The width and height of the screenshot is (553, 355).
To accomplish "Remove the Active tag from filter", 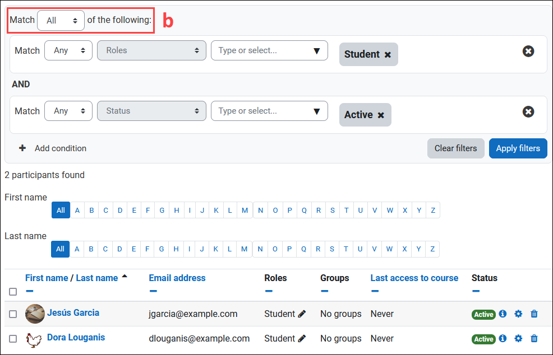I will [381, 115].
